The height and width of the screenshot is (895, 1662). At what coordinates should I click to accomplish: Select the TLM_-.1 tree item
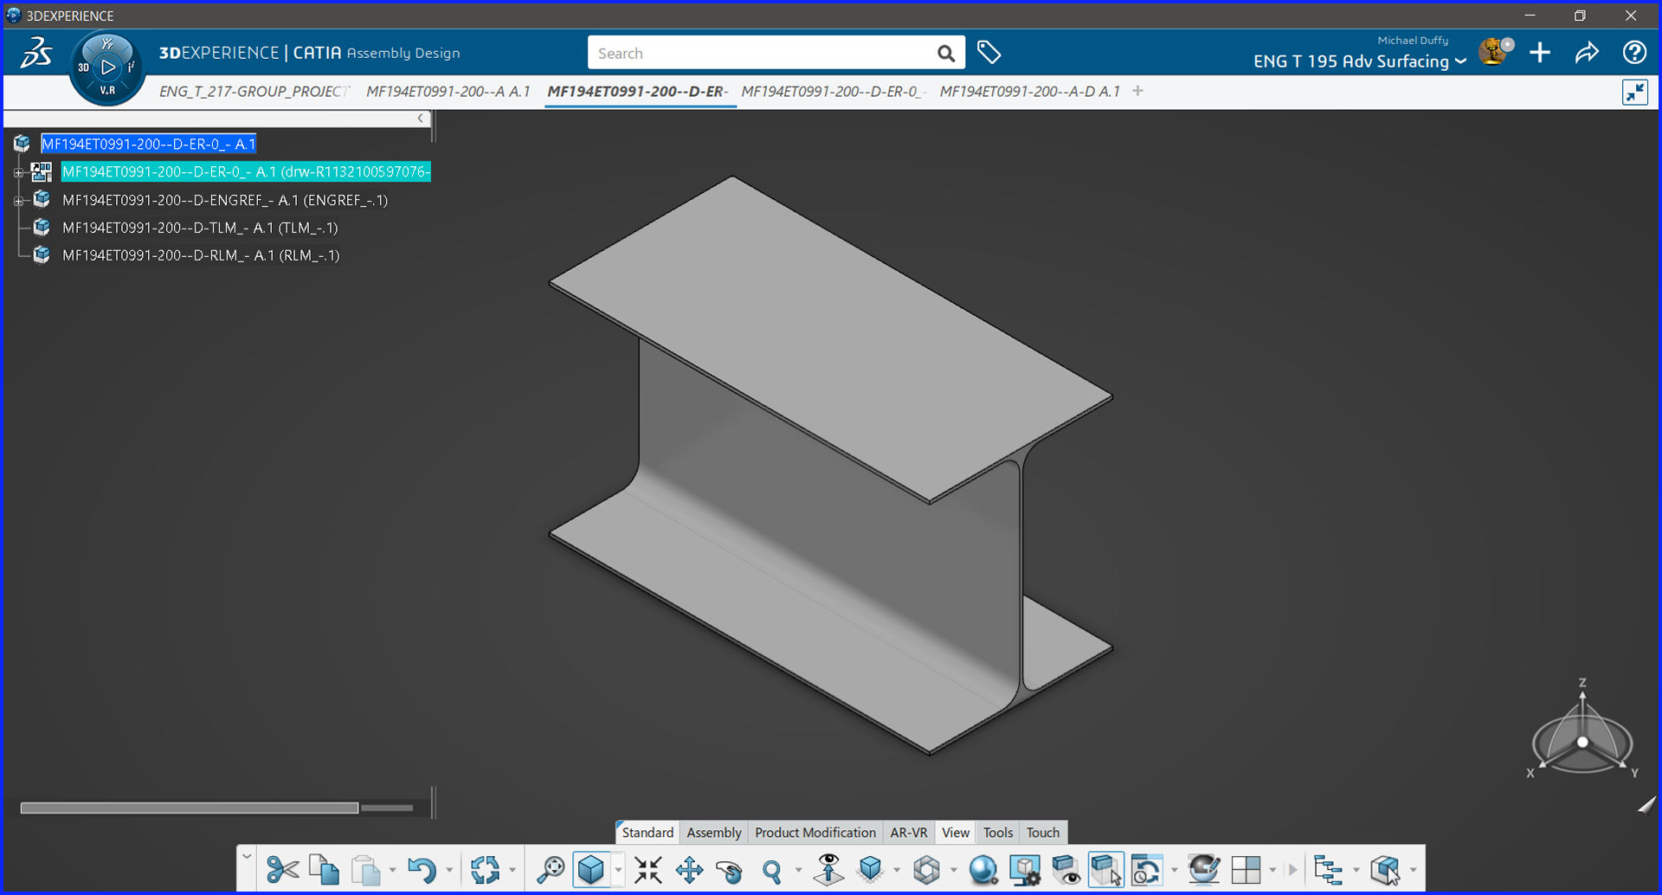[200, 228]
